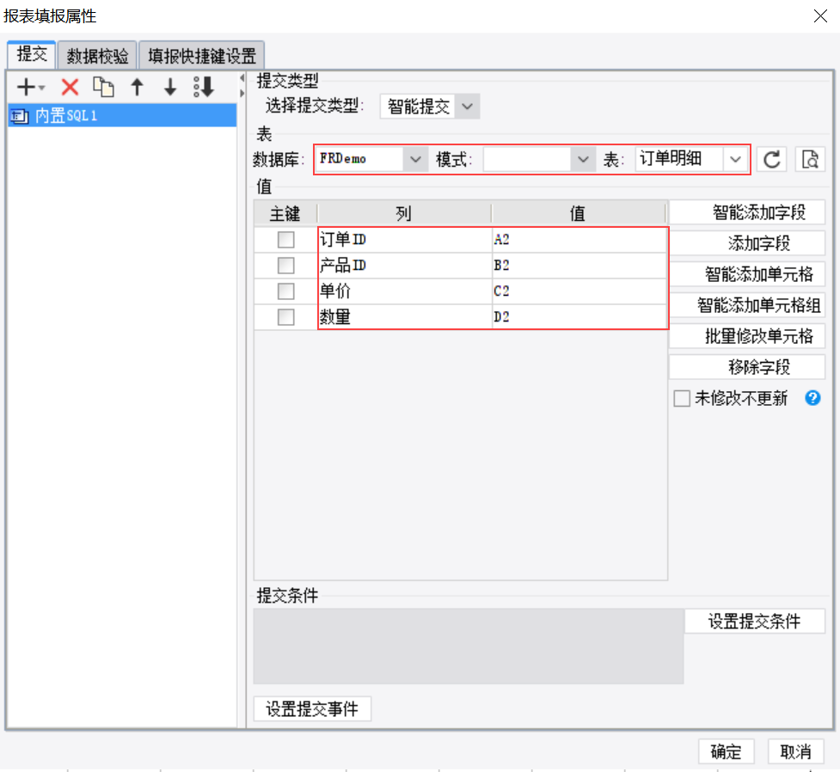
Task: Open 选择提交类型 dropdown
Action: click(467, 106)
